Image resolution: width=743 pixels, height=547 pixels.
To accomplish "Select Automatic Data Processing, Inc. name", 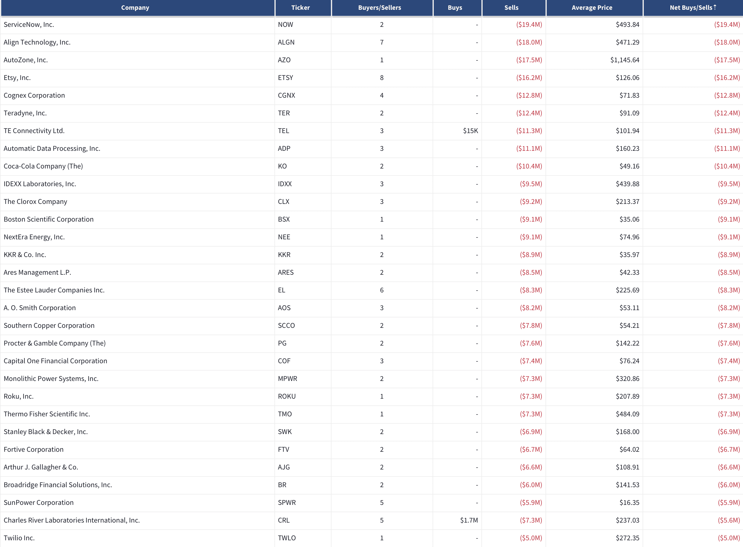I will [x=52, y=148].
